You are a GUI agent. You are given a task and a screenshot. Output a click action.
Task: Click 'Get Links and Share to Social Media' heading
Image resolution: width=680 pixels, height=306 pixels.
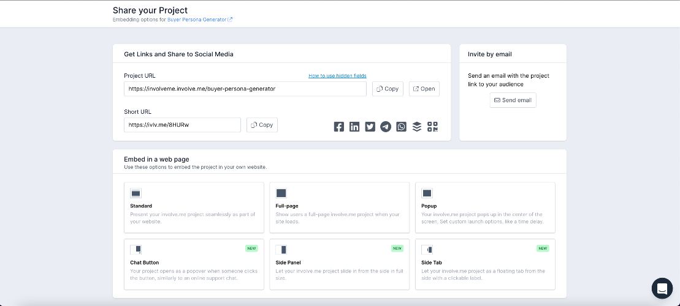click(x=178, y=54)
